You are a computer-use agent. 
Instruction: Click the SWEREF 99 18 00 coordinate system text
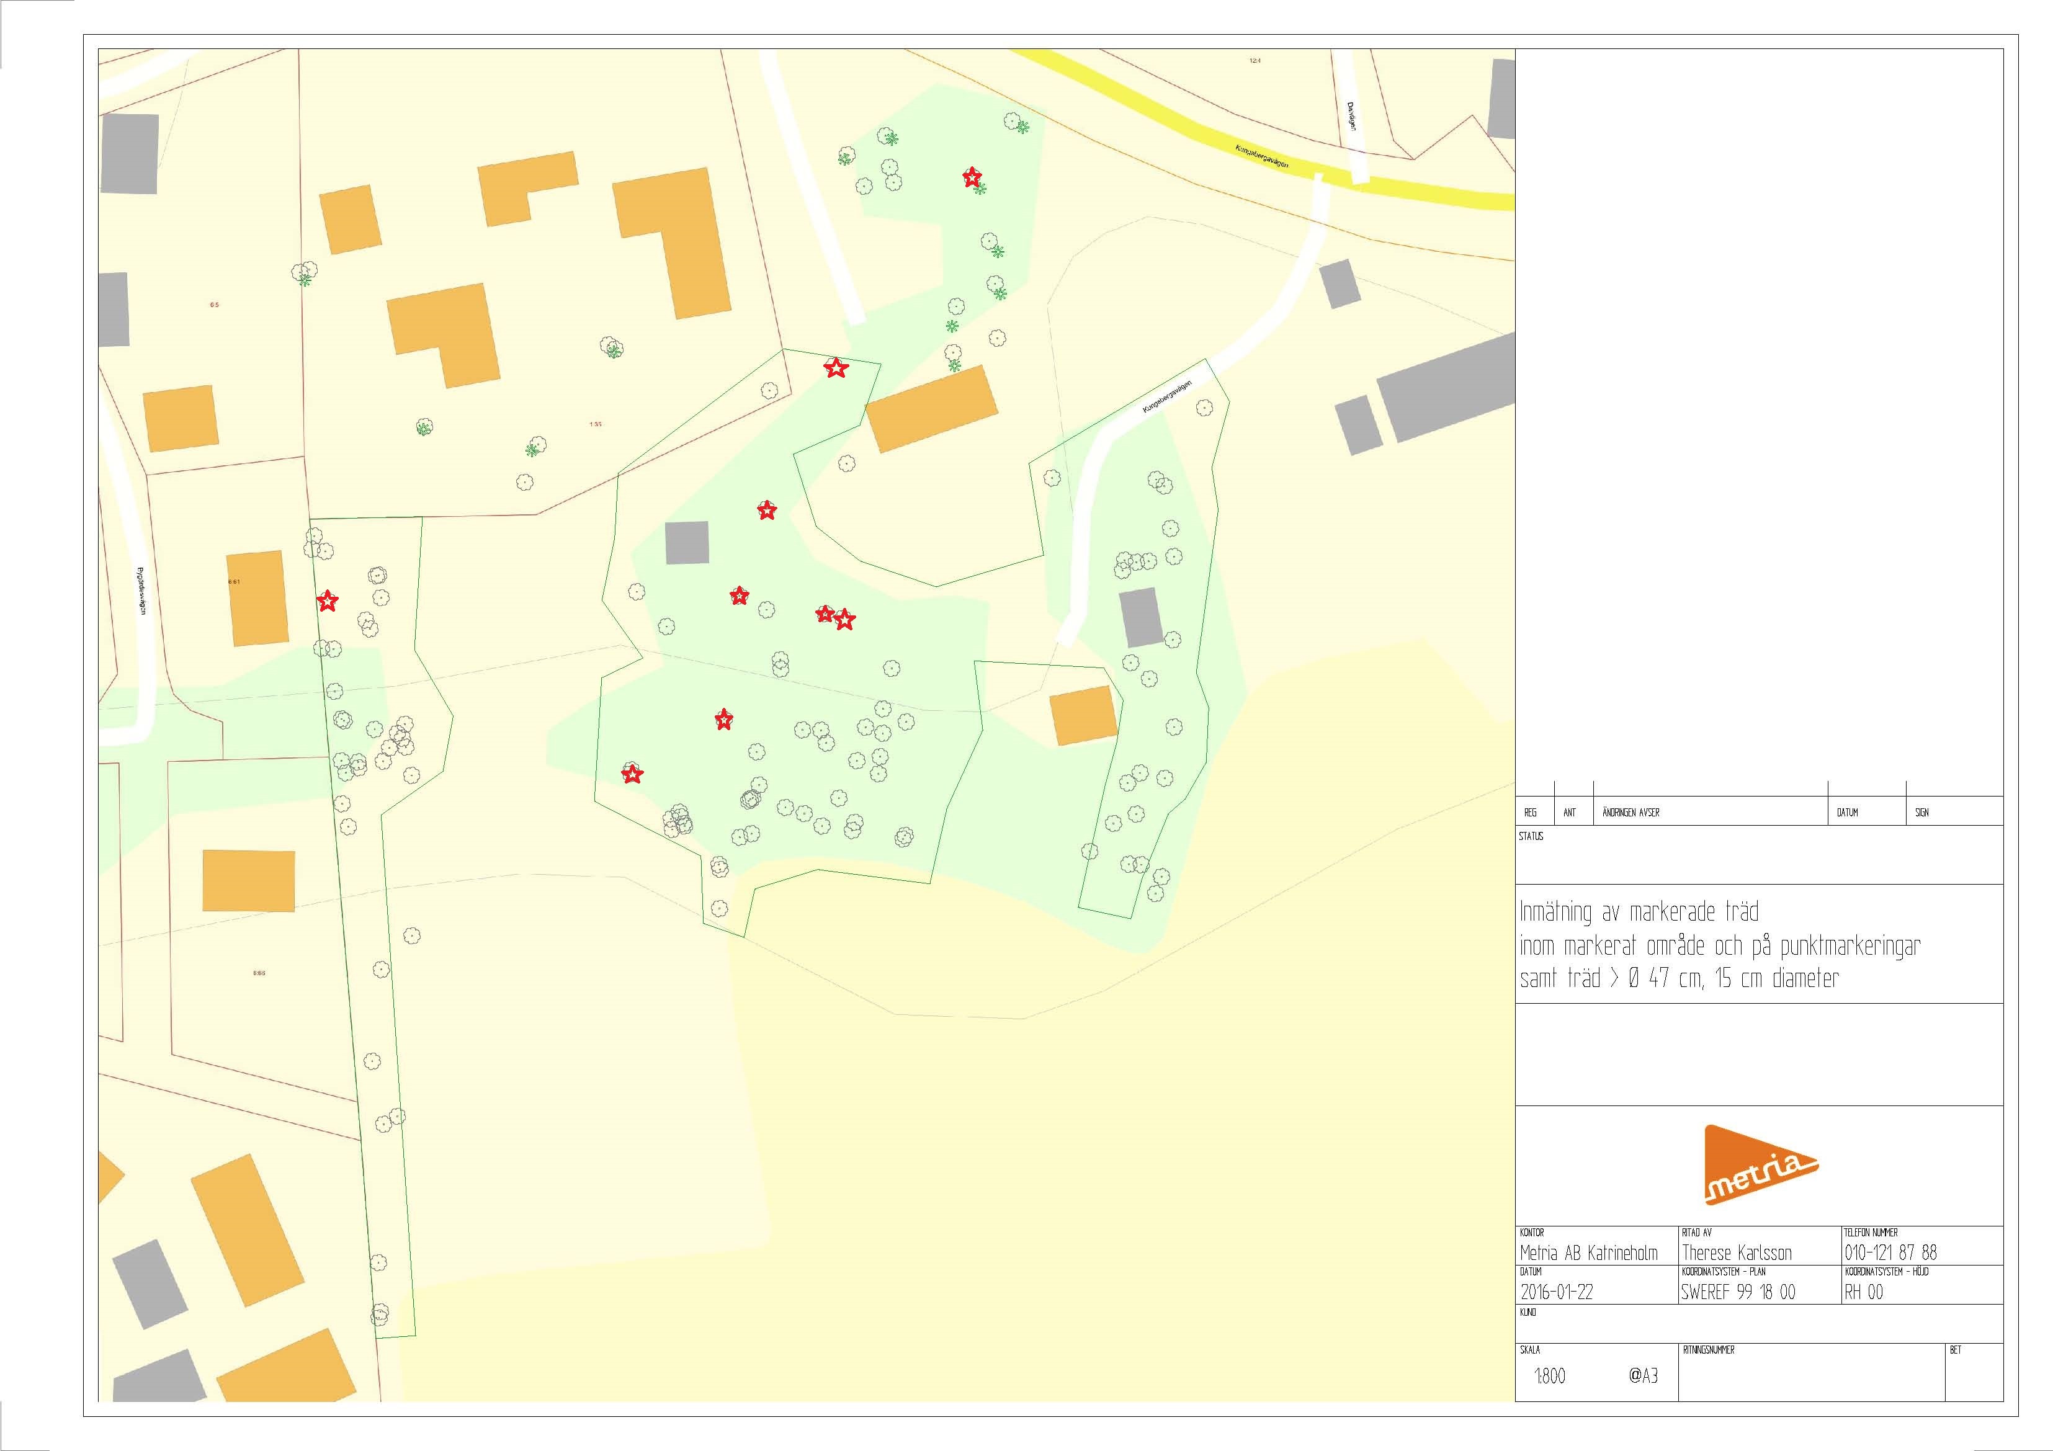1737,1292
